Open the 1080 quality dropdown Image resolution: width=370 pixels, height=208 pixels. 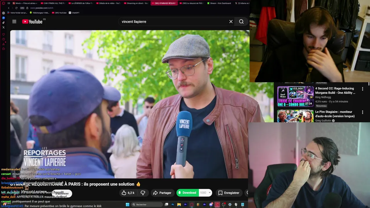206,193
